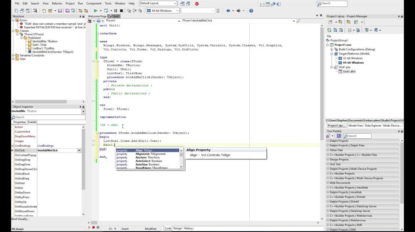The width and height of the screenshot is (415, 232).
Task: Click the black Stop program icon
Action: [x=121, y=11]
